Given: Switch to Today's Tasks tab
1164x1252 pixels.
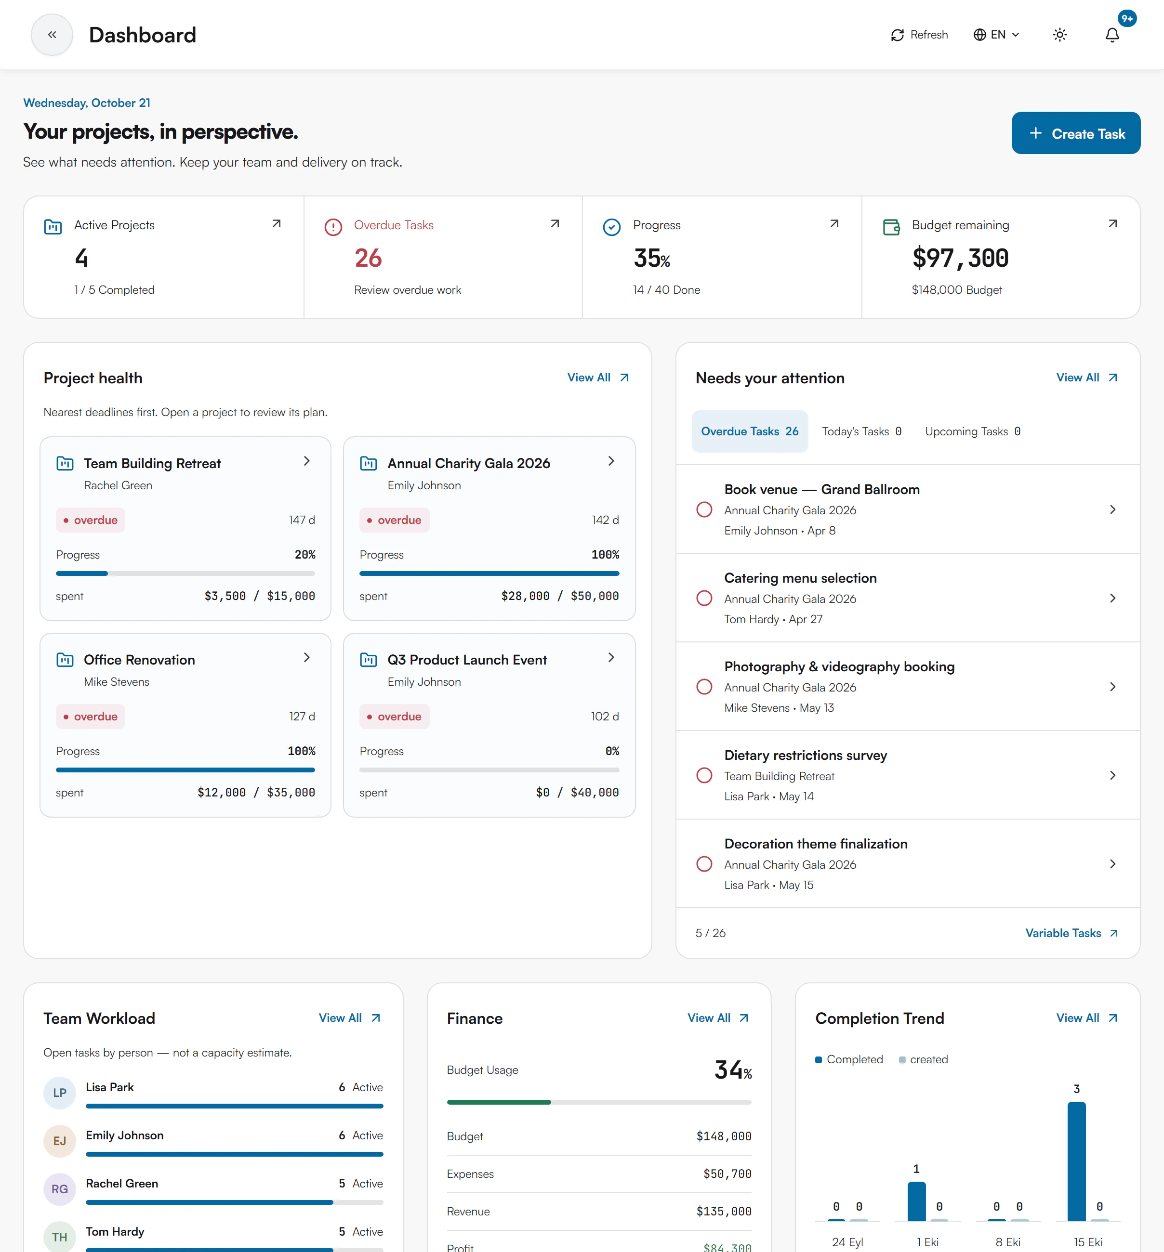Looking at the screenshot, I should 861,431.
